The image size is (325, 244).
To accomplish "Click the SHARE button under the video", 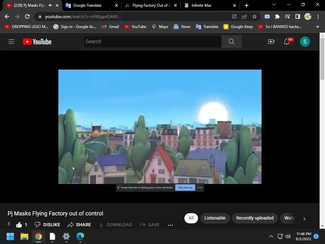I will coord(79,225).
